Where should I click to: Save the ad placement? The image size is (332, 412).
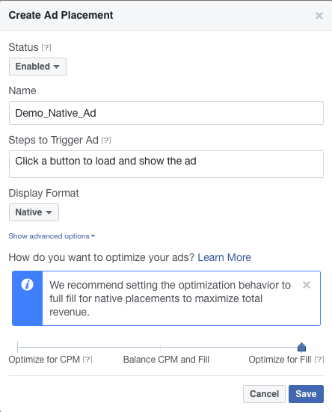click(x=306, y=394)
